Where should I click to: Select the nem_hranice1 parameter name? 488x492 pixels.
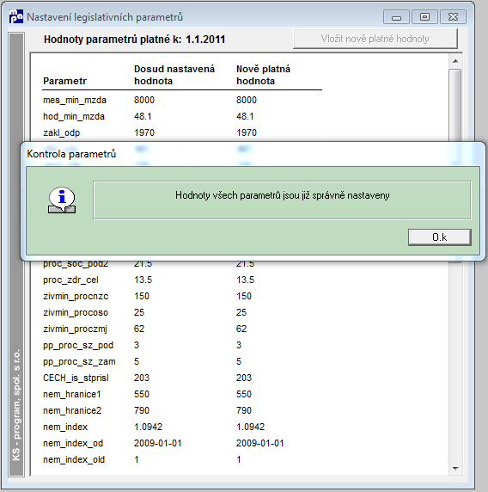[72, 394]
